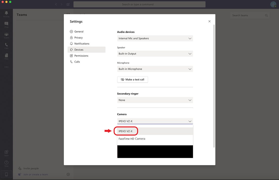
Task: Open the Calls section in the sidebar
Action: tap(6, 46)
